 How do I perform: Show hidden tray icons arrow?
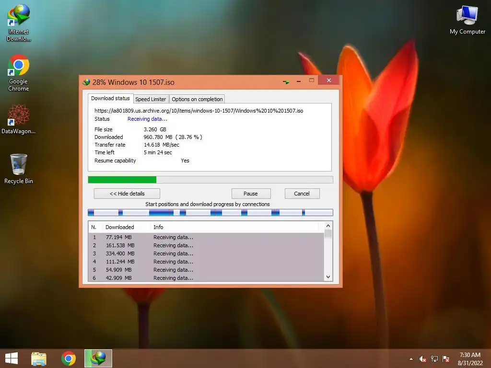(x=411, y=359)
